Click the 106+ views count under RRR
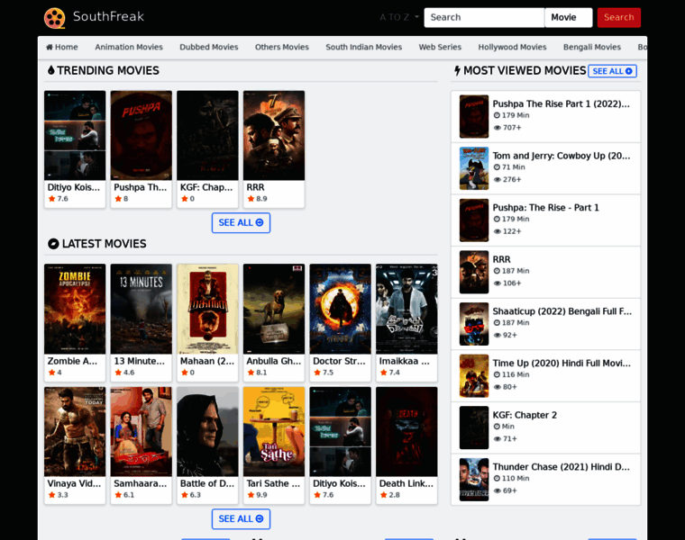This screenshot has width=685, height=540. 512,283
